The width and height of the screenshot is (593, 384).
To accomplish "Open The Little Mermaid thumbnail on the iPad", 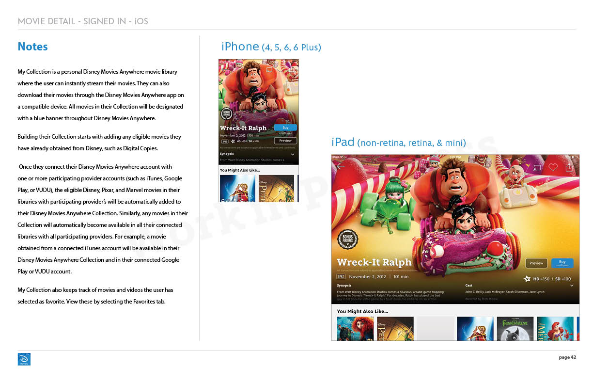I will tap(555, 329).
